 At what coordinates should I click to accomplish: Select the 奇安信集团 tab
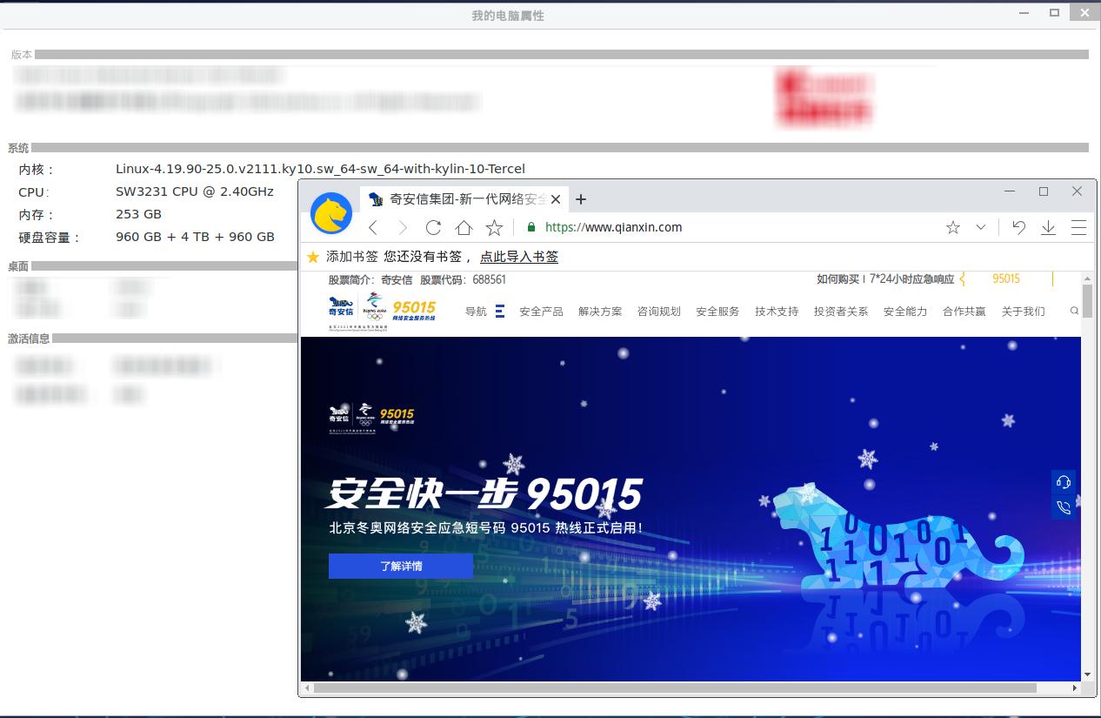coord(464,199)
